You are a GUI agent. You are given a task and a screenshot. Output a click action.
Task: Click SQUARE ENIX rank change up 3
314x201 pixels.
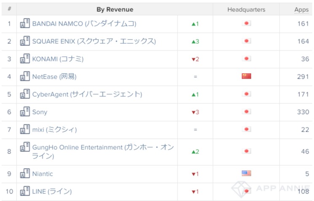(x=195, y=42)
